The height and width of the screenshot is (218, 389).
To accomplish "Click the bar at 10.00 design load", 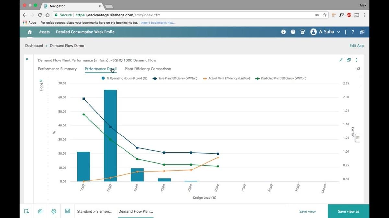I will (x=84, y=167).
